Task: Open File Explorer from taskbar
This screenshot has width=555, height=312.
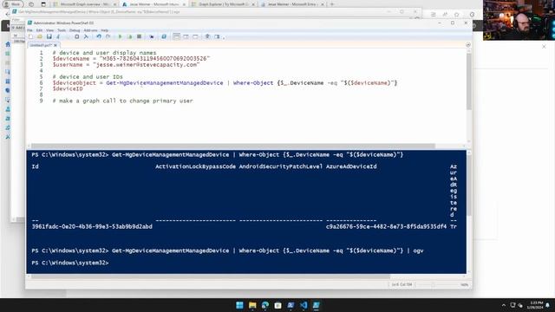Action: pyautogui.click(x=252, y=305)
